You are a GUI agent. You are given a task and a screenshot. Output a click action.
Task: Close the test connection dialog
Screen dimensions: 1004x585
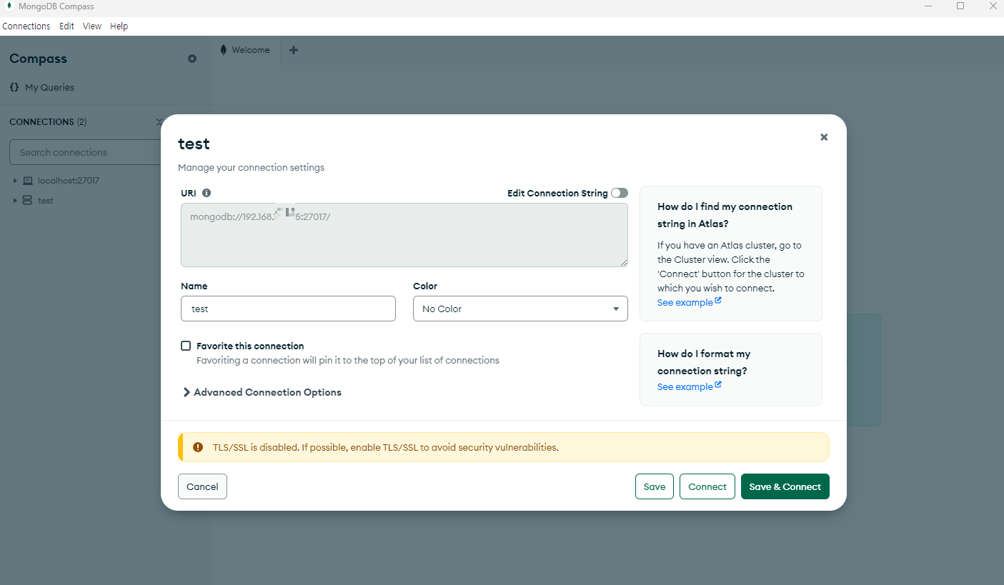pos(824,137)
